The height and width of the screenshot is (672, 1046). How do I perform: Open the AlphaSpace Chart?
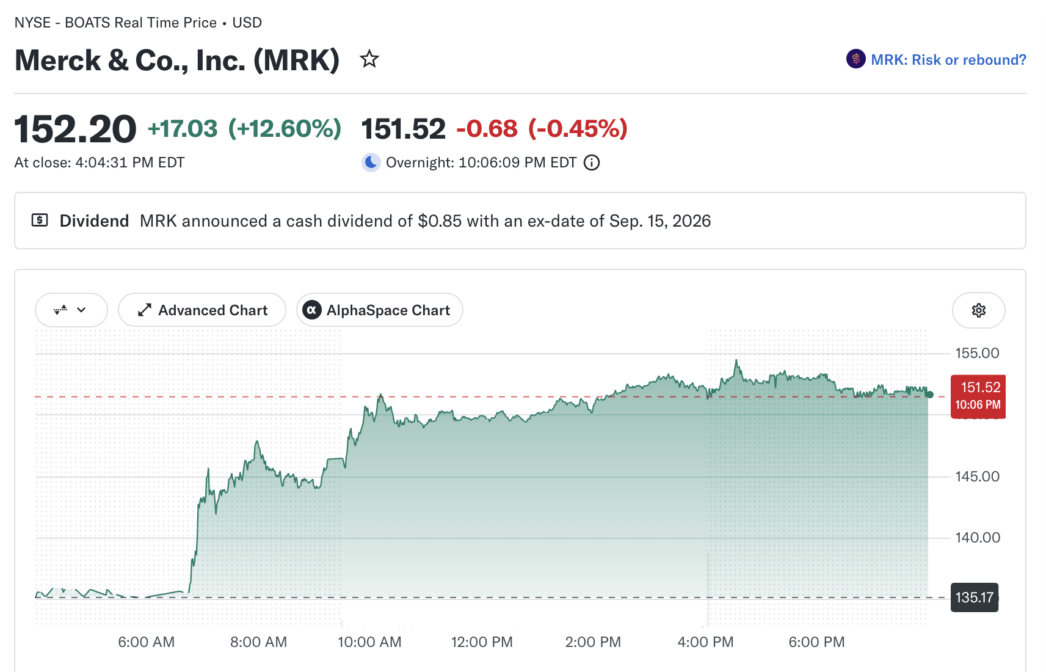tap(379, 310)
